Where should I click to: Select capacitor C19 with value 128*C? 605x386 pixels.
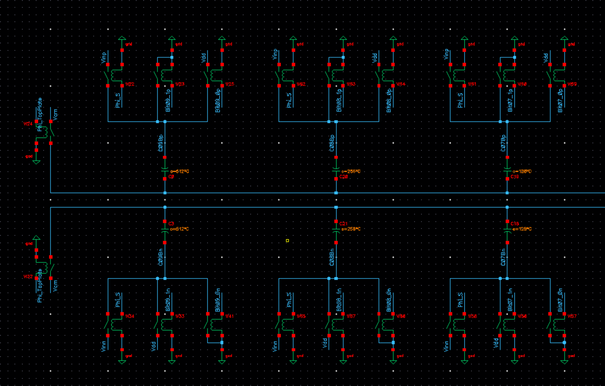click(x=507, y=168)
